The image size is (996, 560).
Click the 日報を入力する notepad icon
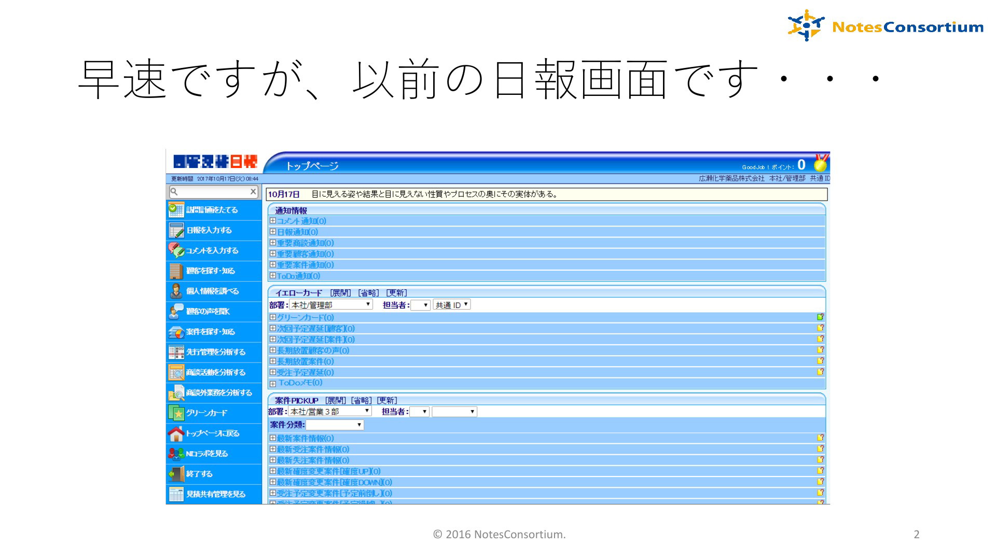tap(176, 230)
